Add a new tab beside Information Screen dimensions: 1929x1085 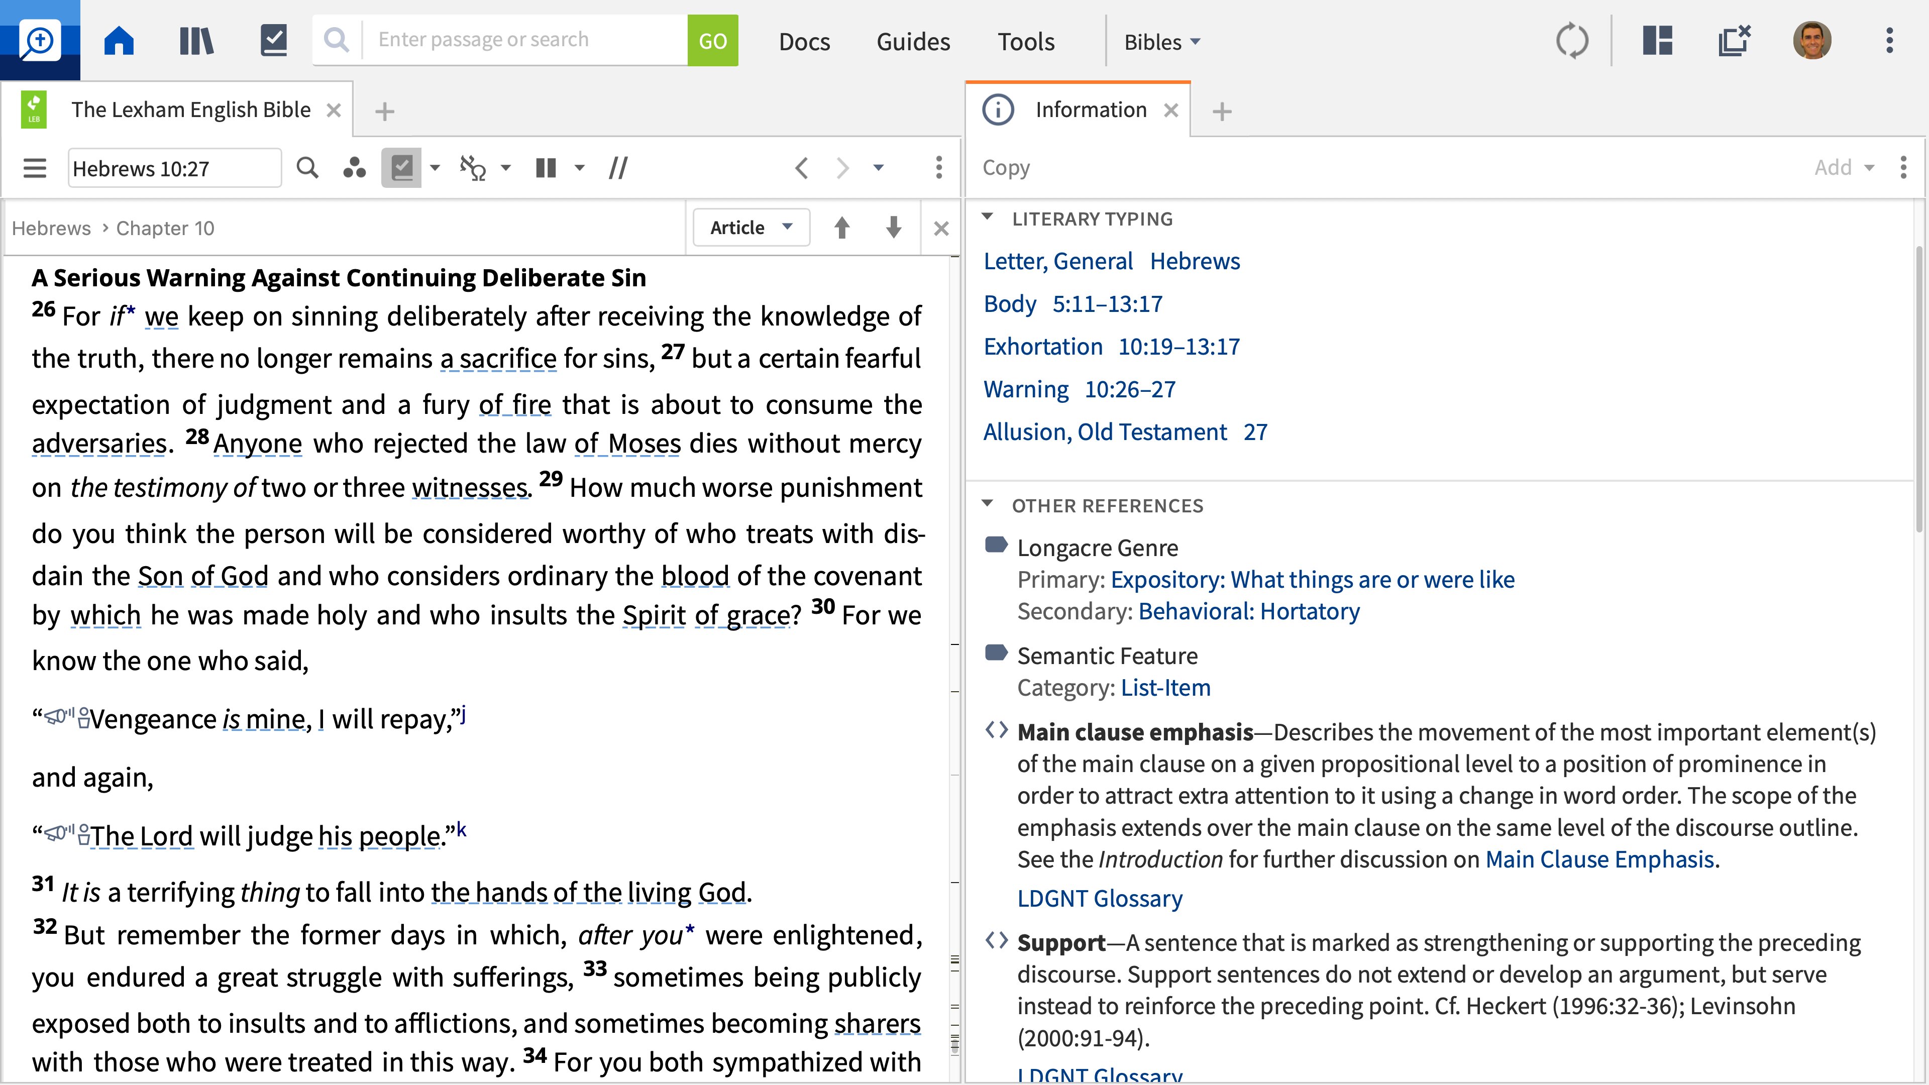tap(1221, 112)
